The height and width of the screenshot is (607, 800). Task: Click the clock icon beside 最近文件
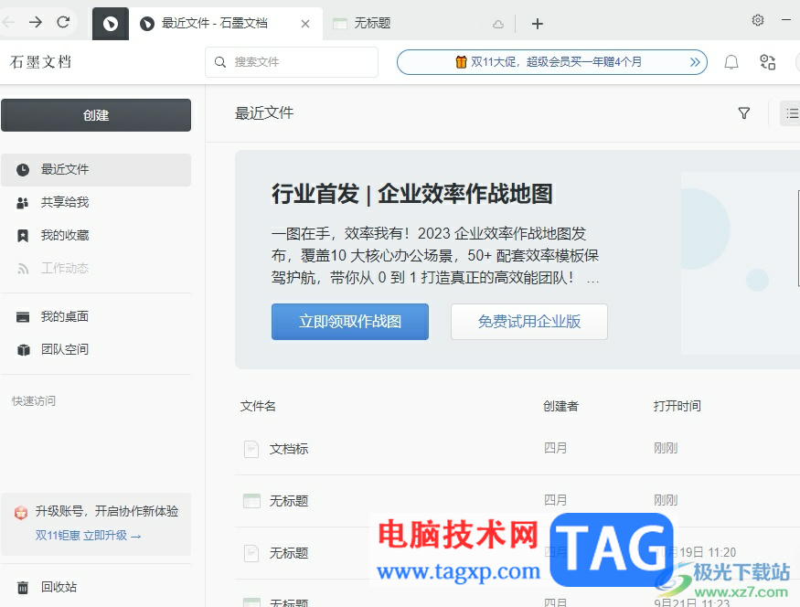(x=23, y=170)
